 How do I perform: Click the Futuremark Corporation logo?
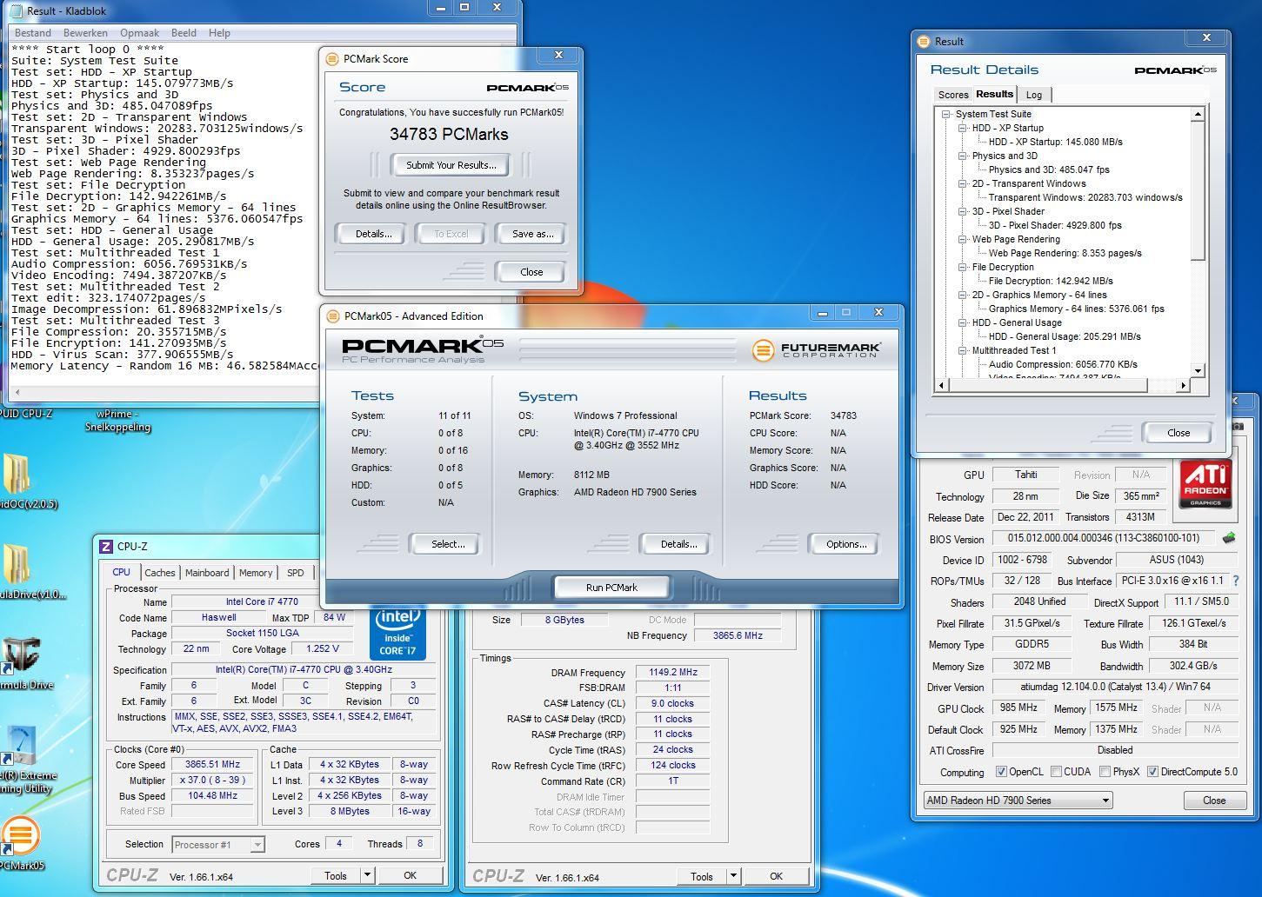coord(817,349)
